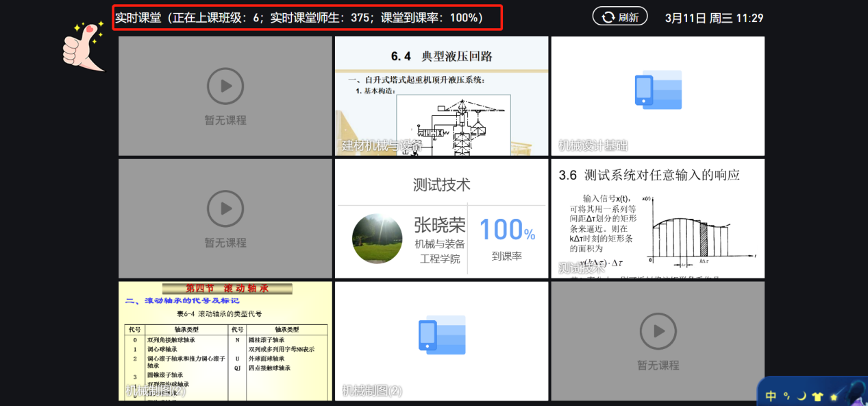The image size is (868, 406).
Task: Click the star icon on IME bar
Action: pos(834,396)
